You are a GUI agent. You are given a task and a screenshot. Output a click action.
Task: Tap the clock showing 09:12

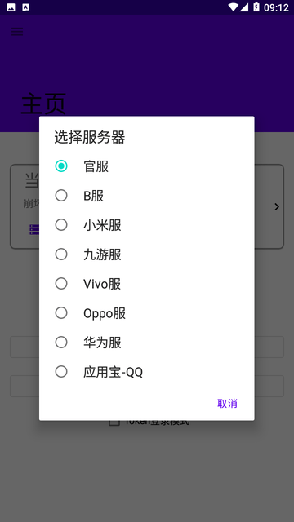(x=276, y=7)
